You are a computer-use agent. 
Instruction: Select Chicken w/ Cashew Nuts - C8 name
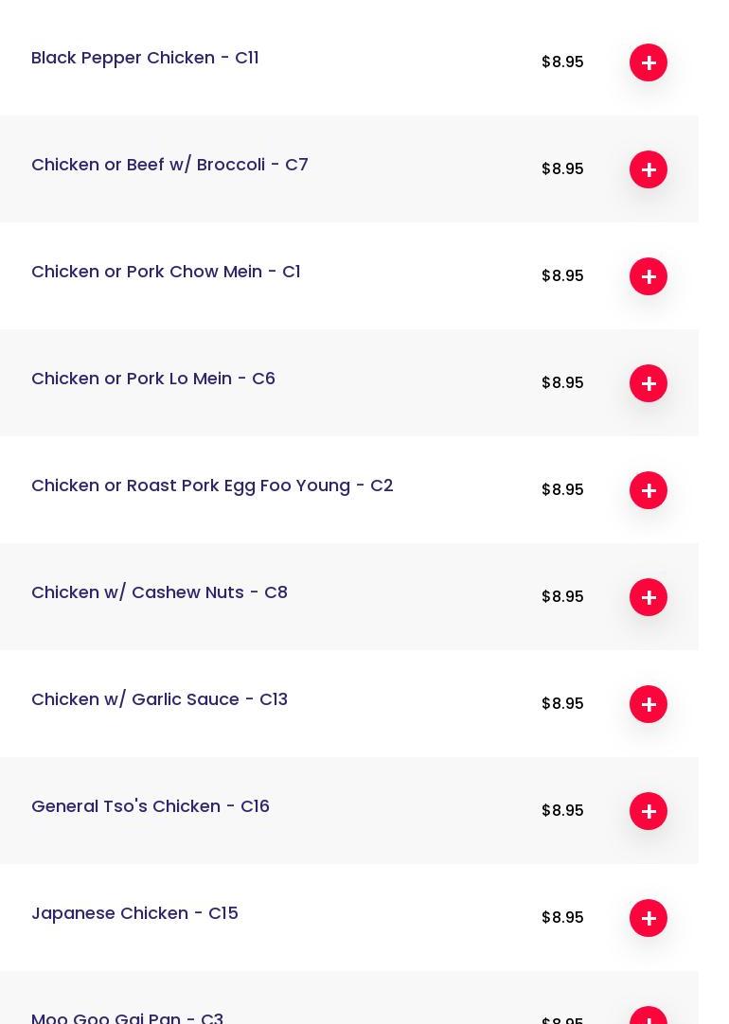[159, 592]
